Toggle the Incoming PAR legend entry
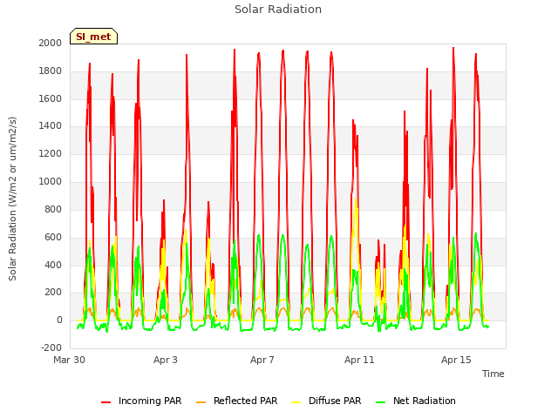The width and height of the screenshot is (558, 418). tap(141, 401)
